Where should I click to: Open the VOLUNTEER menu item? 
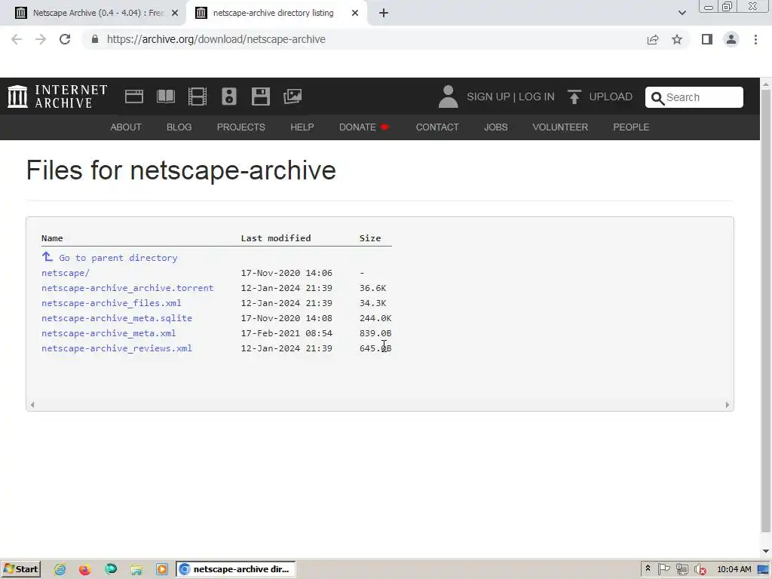point(560,127)
